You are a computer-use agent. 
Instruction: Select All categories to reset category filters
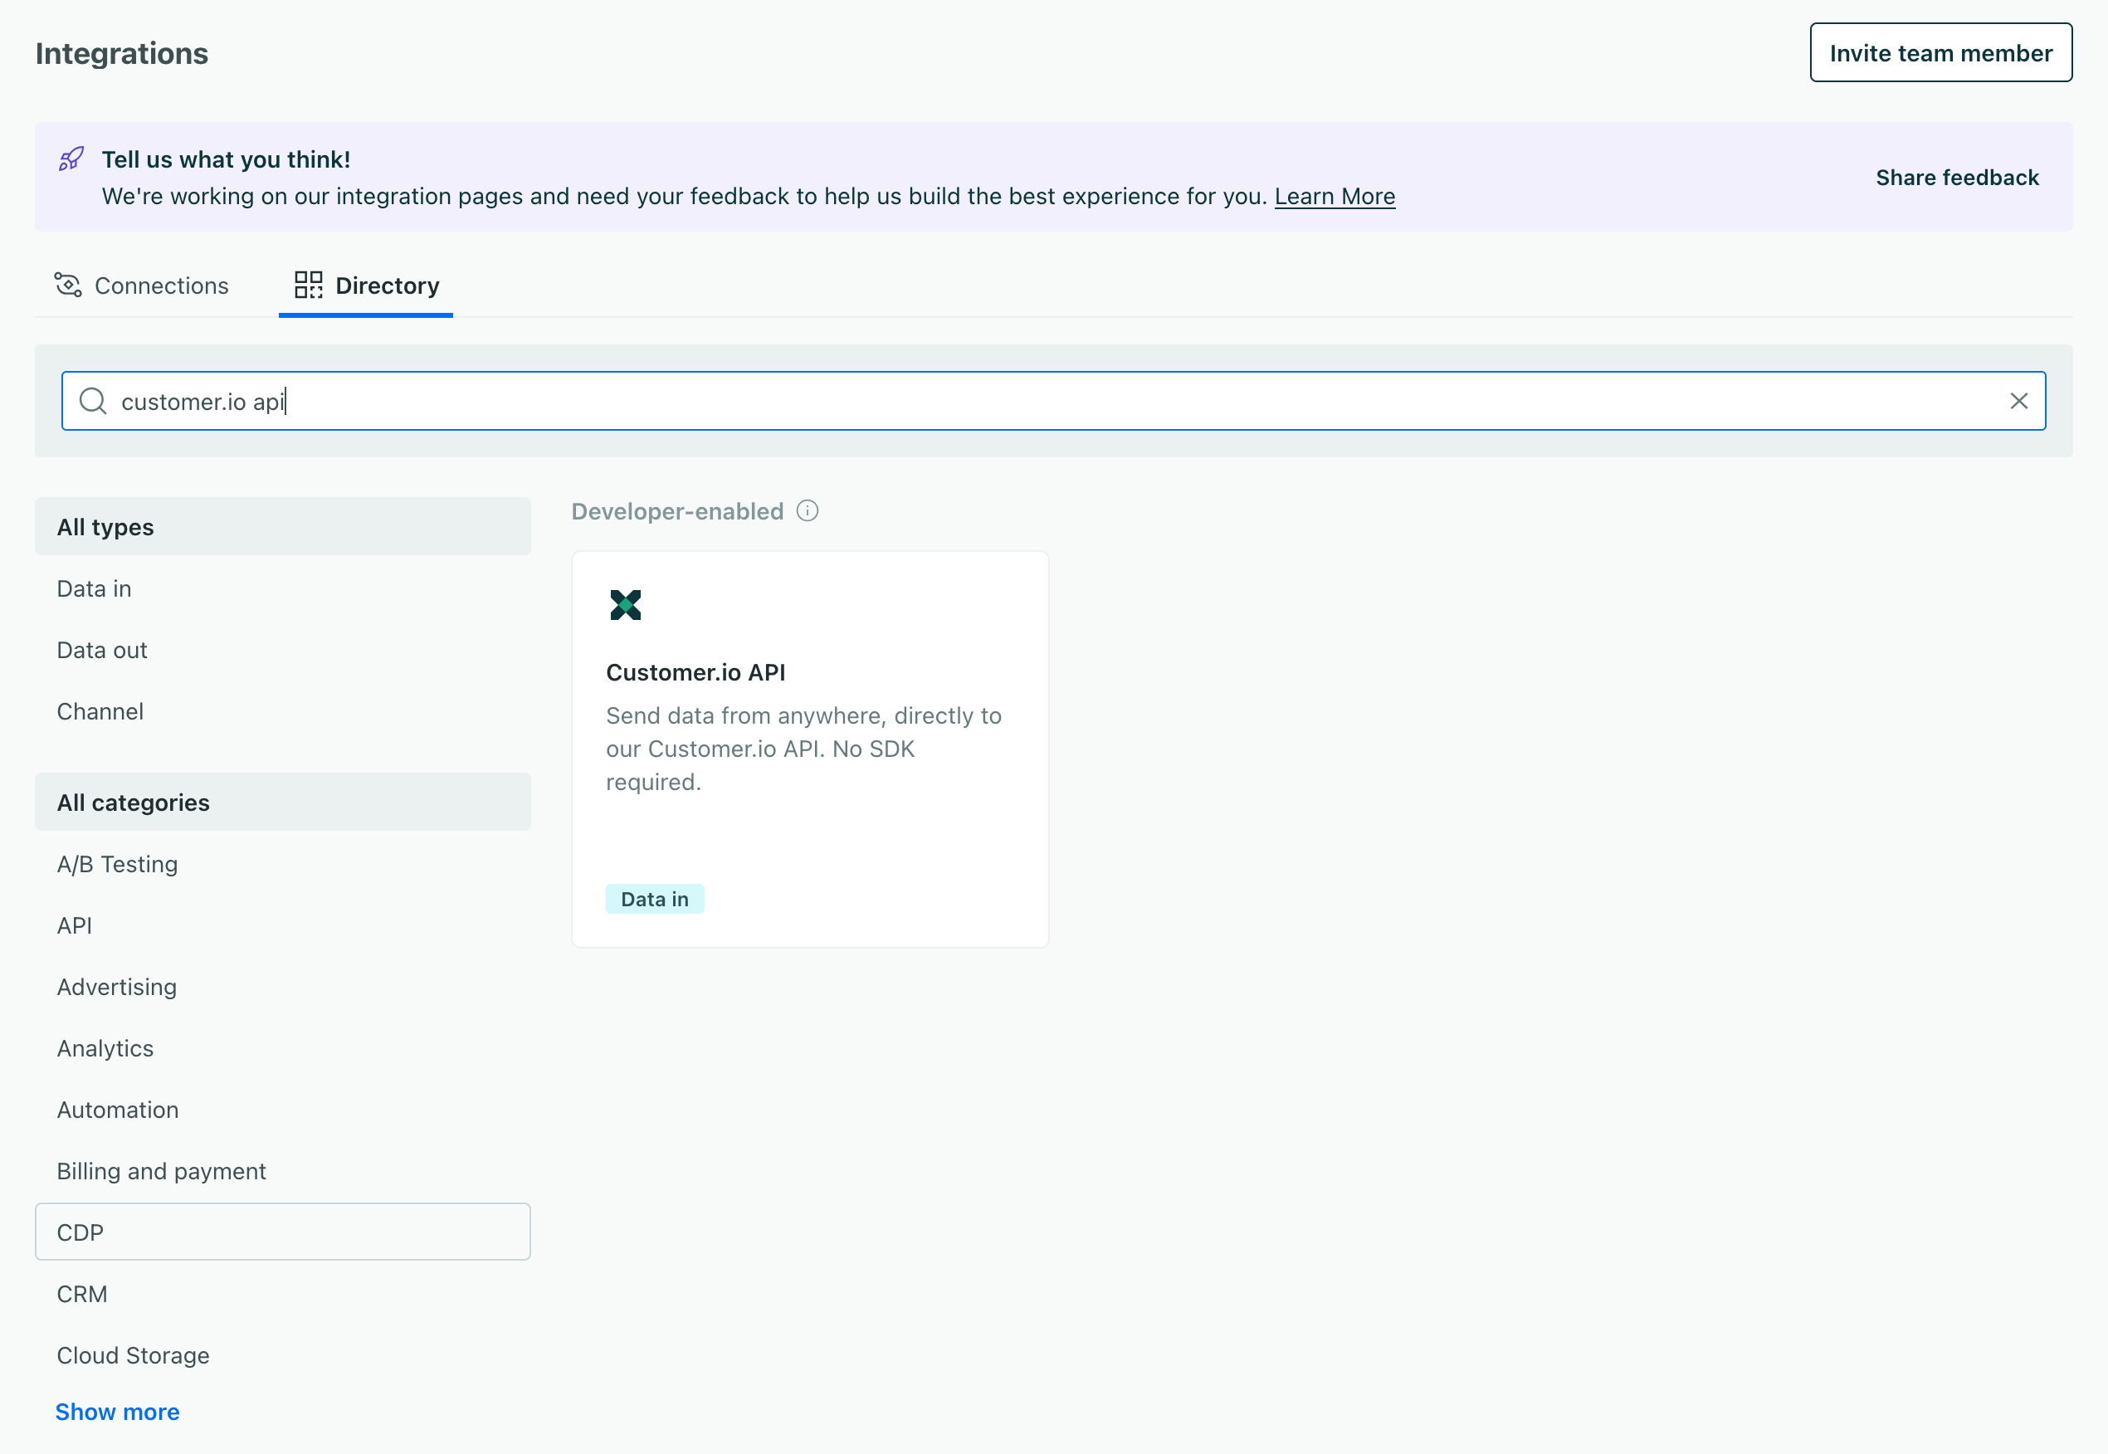click(133, 802)
